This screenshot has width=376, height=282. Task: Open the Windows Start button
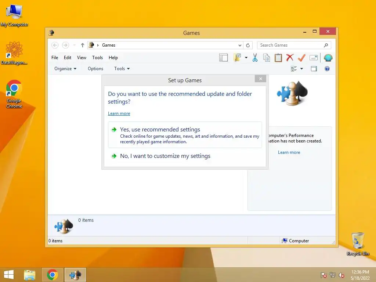coord(9,275)
